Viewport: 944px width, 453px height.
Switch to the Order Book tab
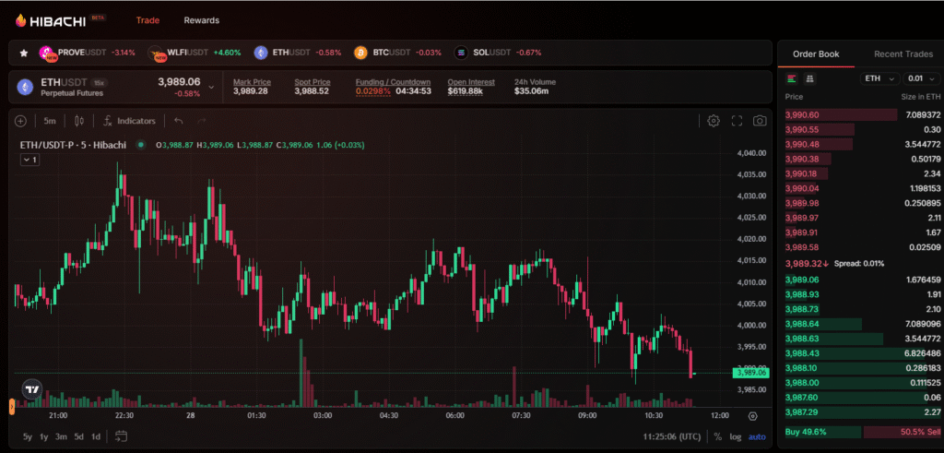[816, 54]
